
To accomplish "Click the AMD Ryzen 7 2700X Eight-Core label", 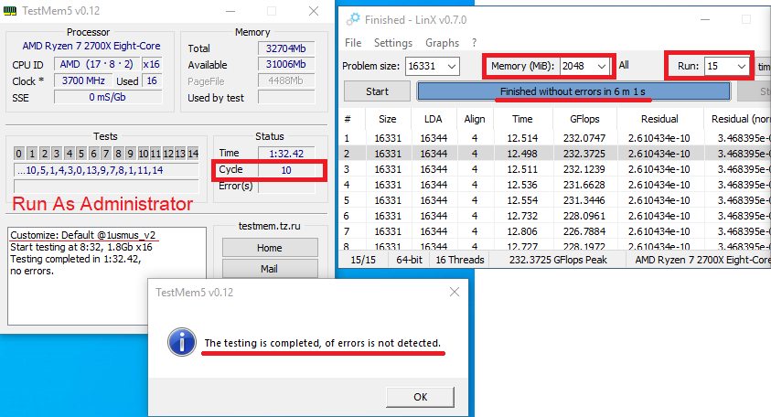I will (91, 46).
